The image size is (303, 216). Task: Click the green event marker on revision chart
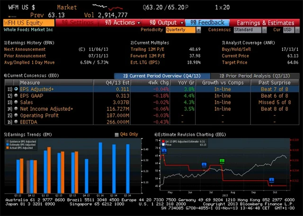click(222, 161)
